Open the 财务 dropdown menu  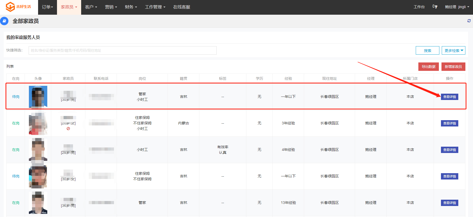coord(131,7)
